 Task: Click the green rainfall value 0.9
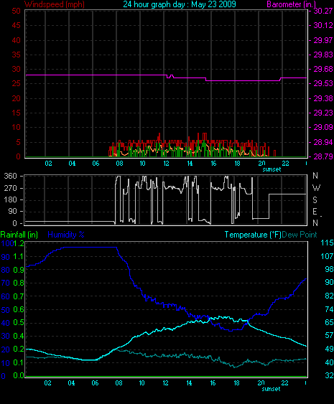[x=18, y=270]
